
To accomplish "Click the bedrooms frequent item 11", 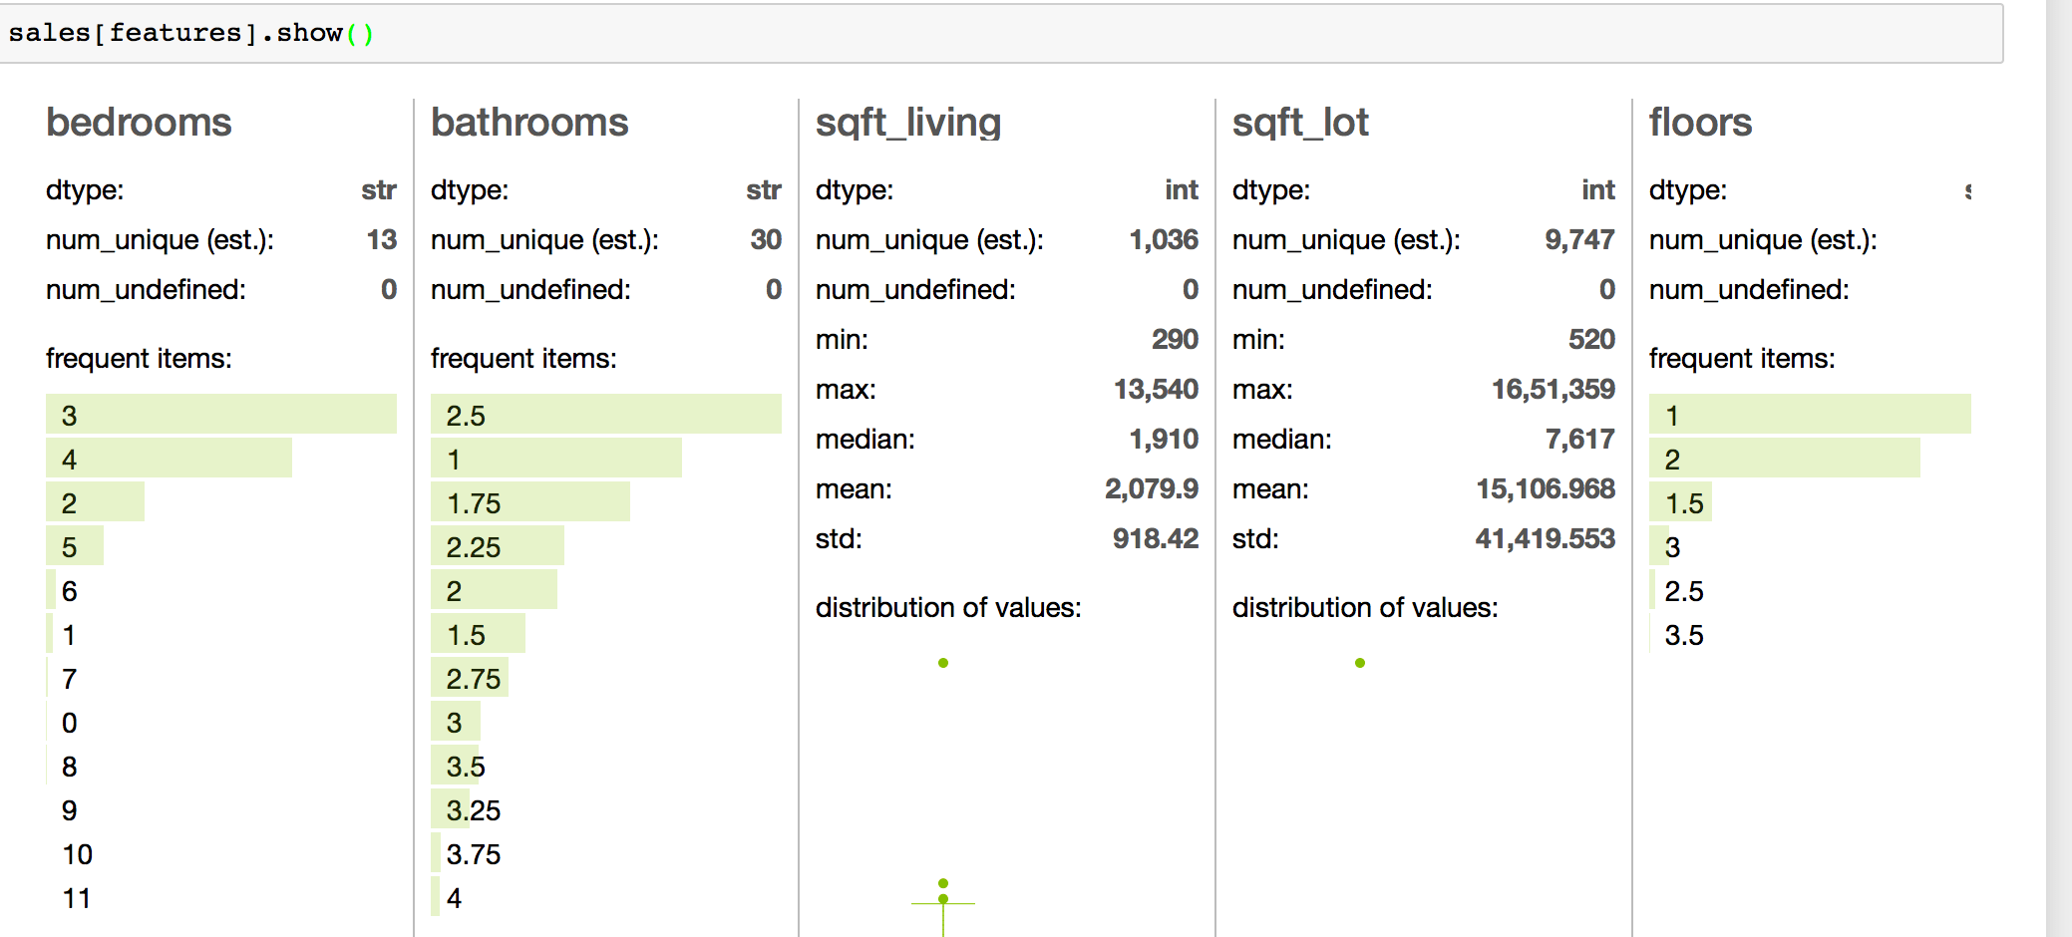I will click(77, 898).
